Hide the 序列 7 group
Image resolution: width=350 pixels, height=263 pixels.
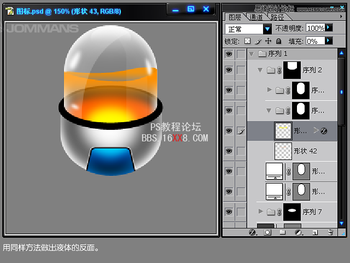click(229, 211)
